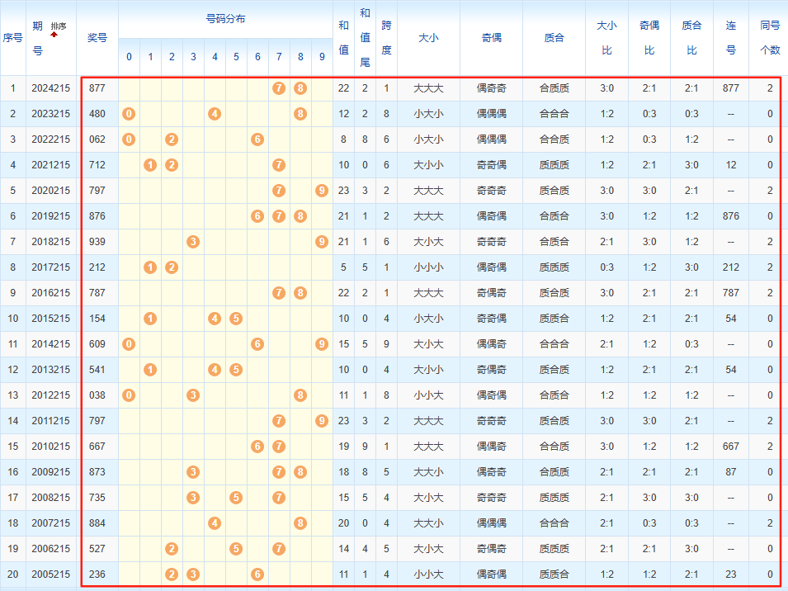Image resolution: width=788 pixels, height=591 pixels.
Task: Select the 质合比 column header
Action: pyautogui.click(x=691, y=38)
